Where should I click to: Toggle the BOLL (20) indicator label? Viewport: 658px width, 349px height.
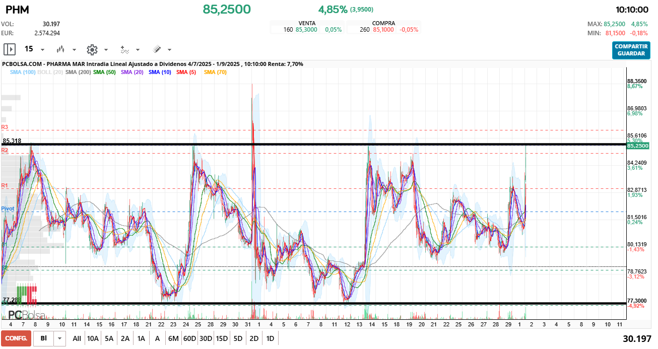(50, 72)
